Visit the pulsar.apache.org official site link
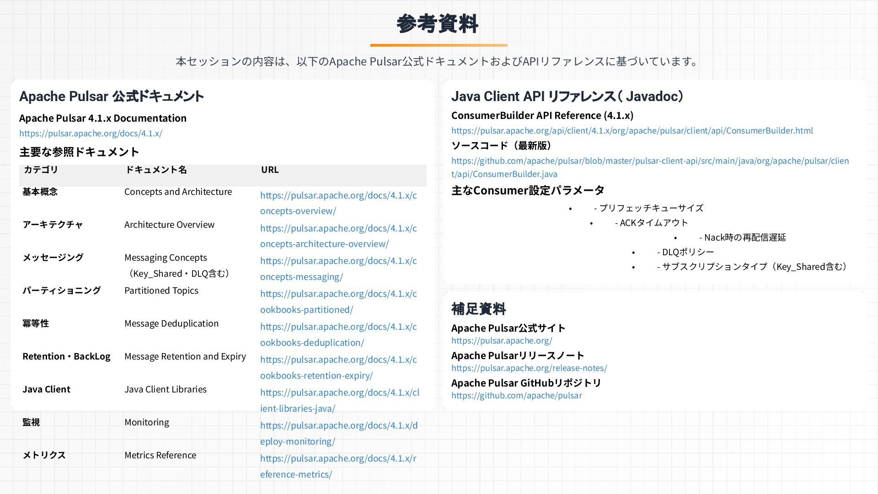 coord(502,340)
